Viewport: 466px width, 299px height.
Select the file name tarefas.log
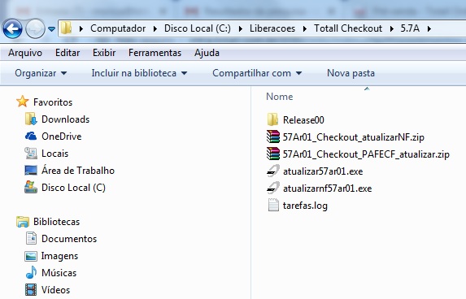click(x=305, y=206)
